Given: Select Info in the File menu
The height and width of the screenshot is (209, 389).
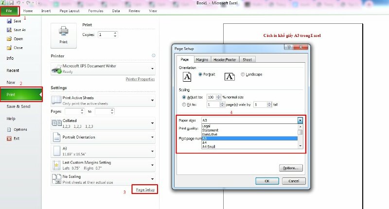Looking at the screenshot, I should point(10,58).
